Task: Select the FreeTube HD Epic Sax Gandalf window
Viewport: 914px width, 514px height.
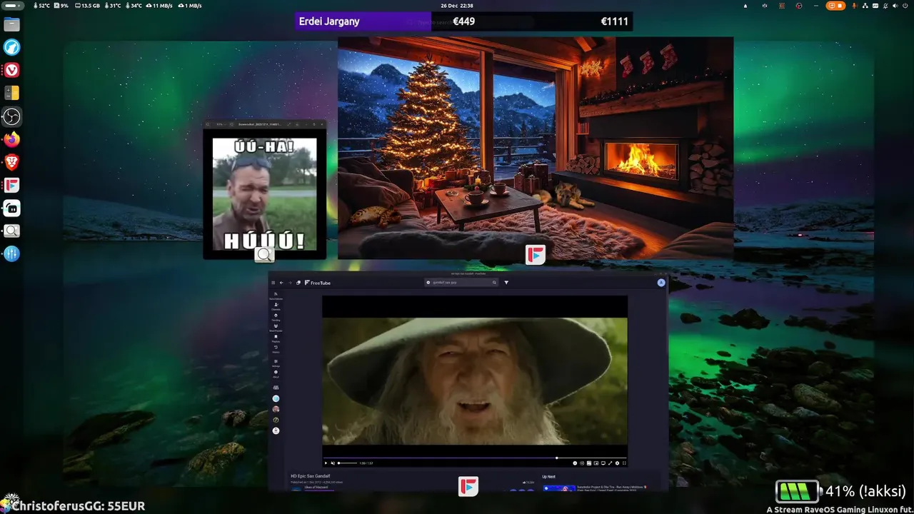Action: click(x=468, y=381)
